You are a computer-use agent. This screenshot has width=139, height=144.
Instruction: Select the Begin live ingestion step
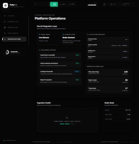[x=60, y=81]
